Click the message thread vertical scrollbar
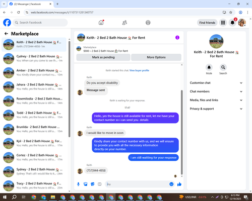The image size is (252, 201). click(x=181, y=132)
